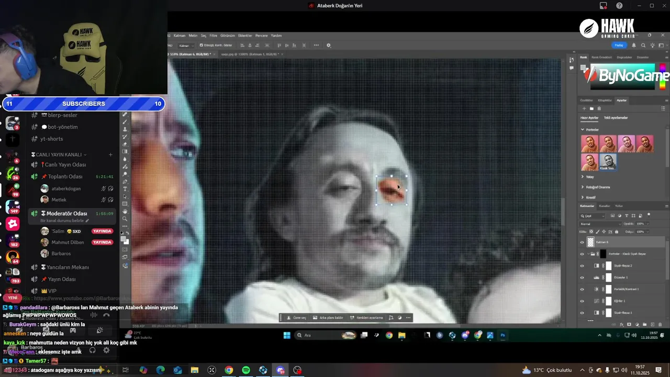Open help icon in the top title bar

620,6
